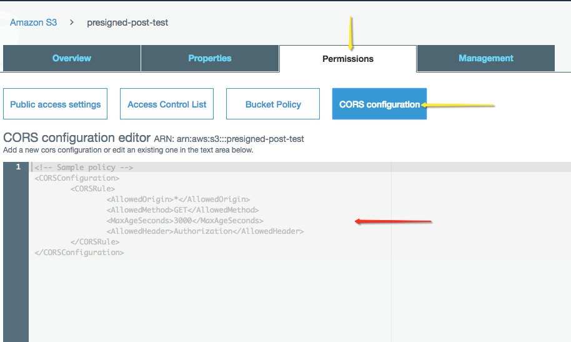Go to the Management tab
The image size is (571, 342).
coord(485,58)
